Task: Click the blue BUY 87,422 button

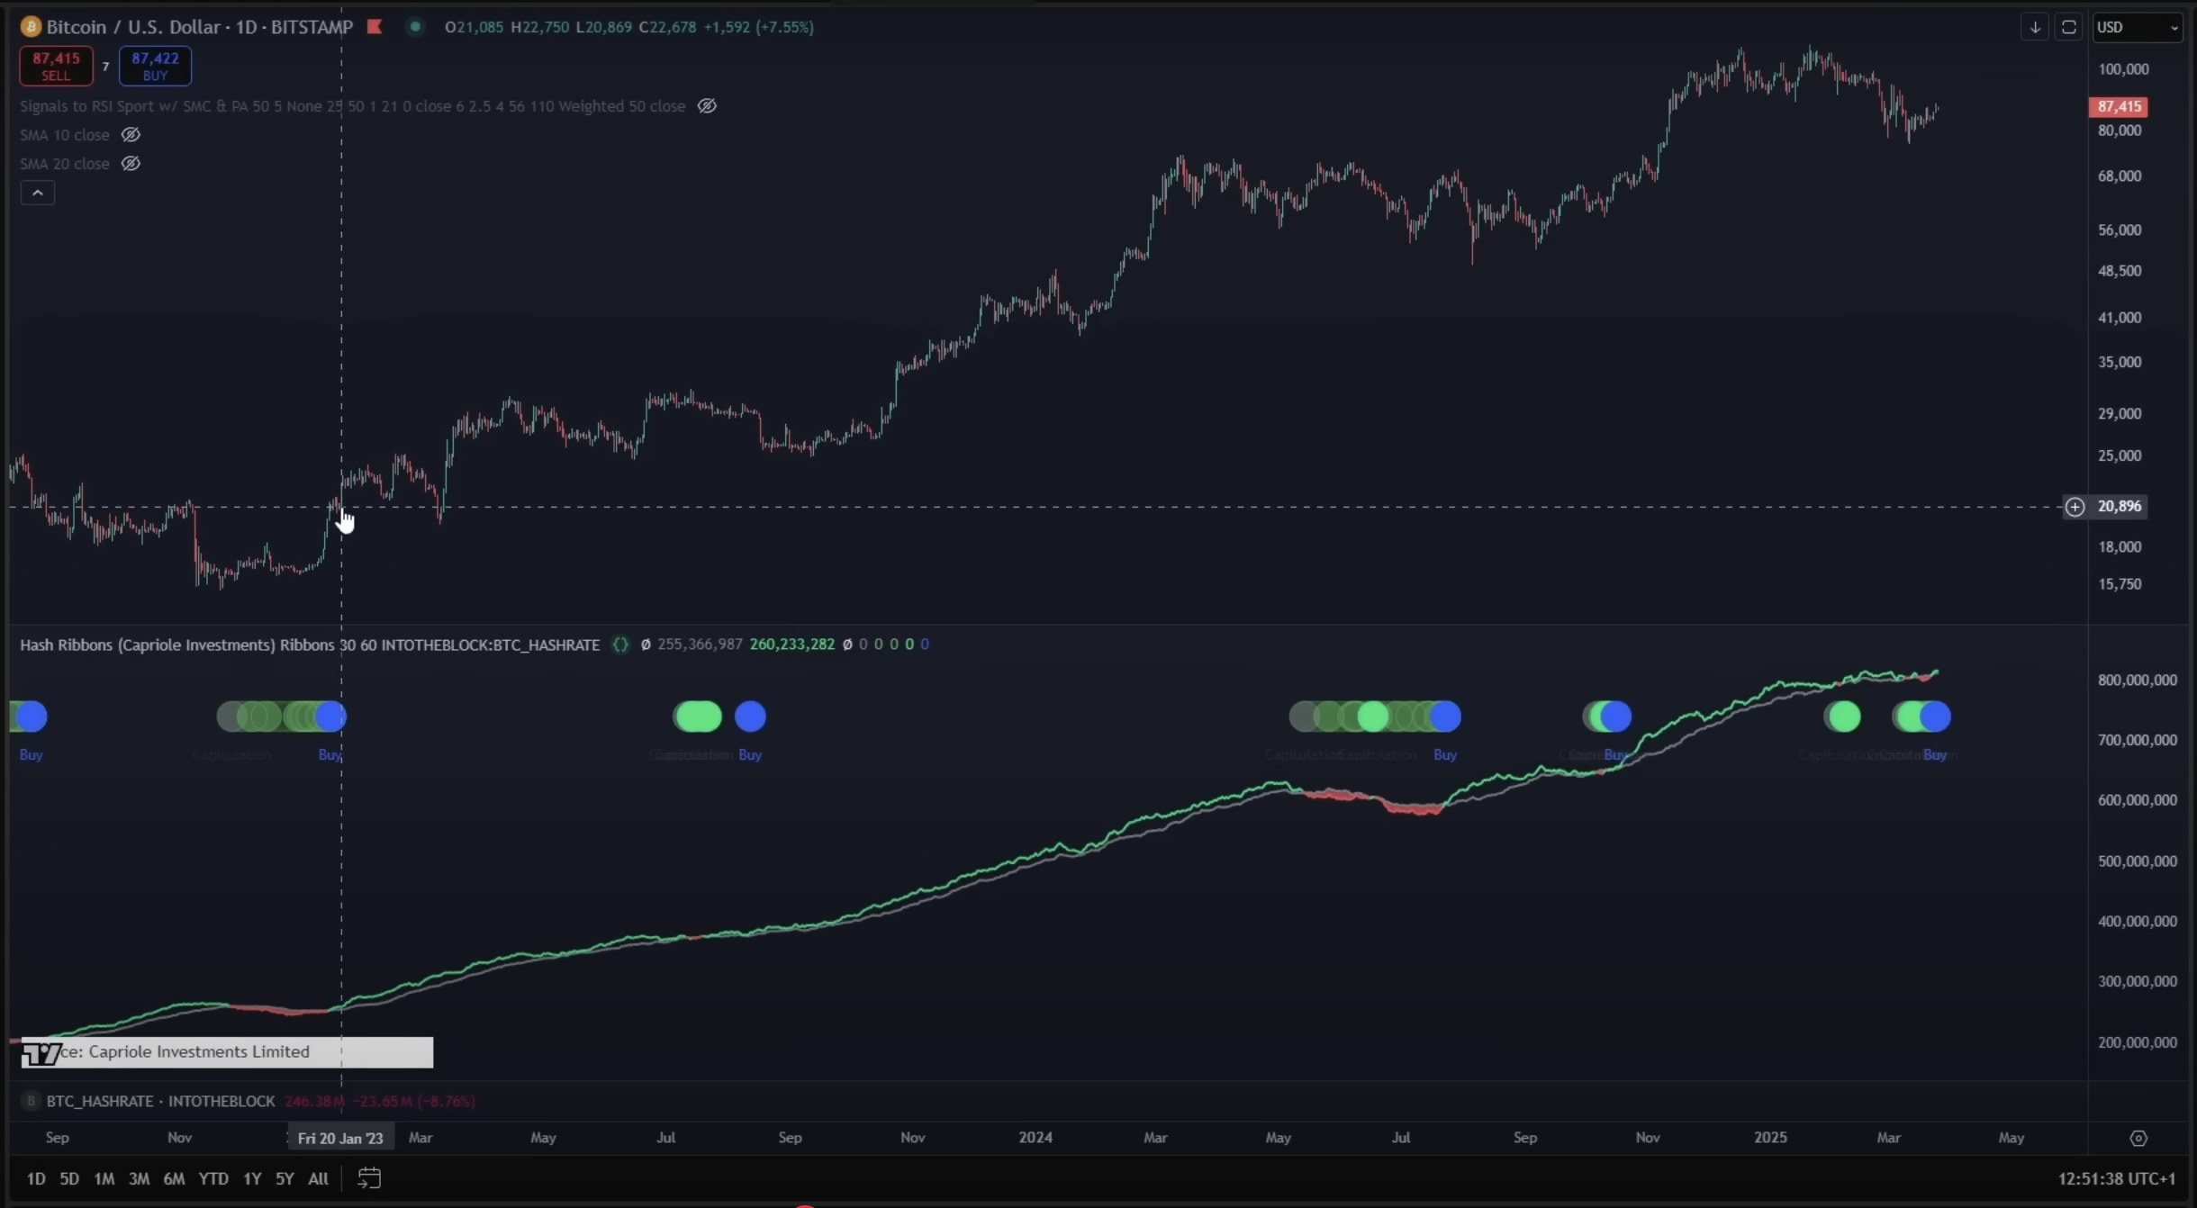Action: 155,66
